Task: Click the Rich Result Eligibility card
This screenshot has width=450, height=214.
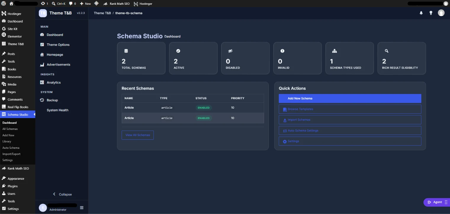Action: [x=402, y=58]
